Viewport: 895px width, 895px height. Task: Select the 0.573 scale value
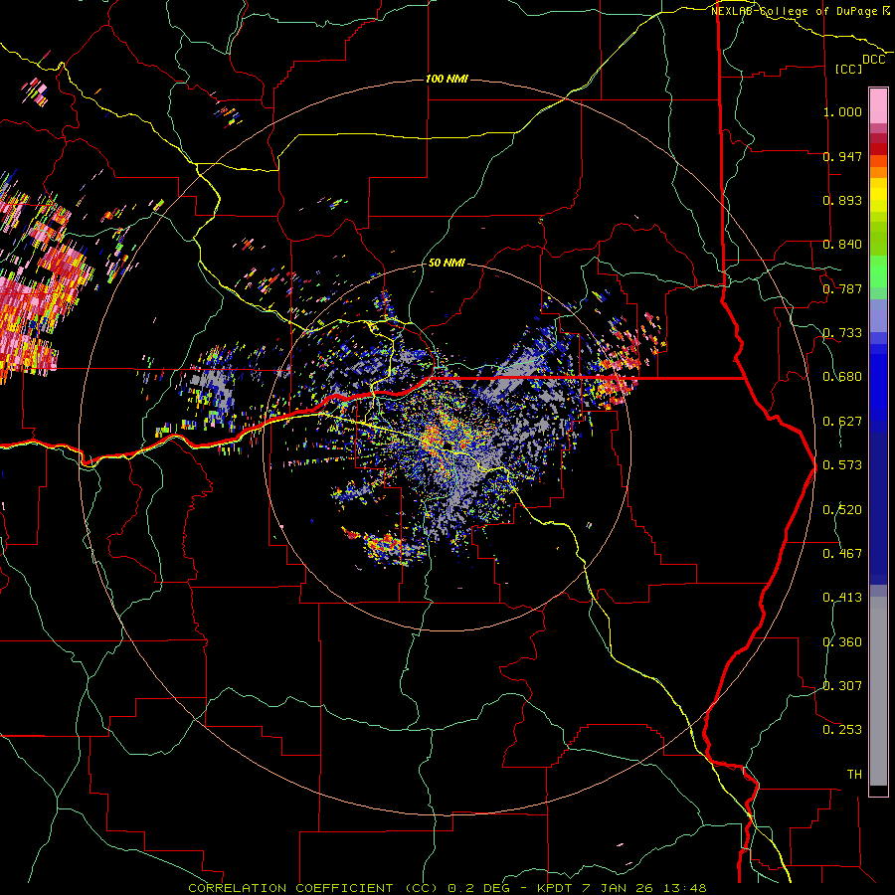tap(842, 465)
